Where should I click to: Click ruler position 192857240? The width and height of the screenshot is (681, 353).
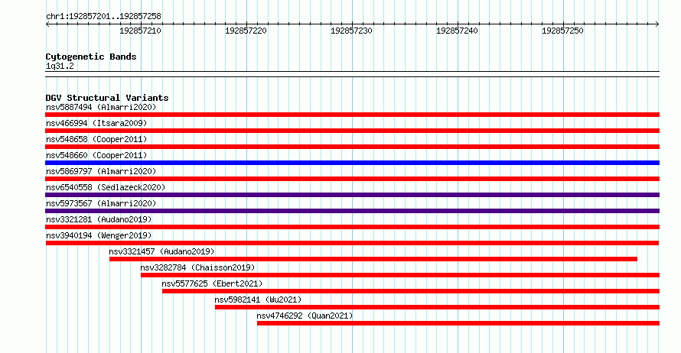tap(457, 31)
